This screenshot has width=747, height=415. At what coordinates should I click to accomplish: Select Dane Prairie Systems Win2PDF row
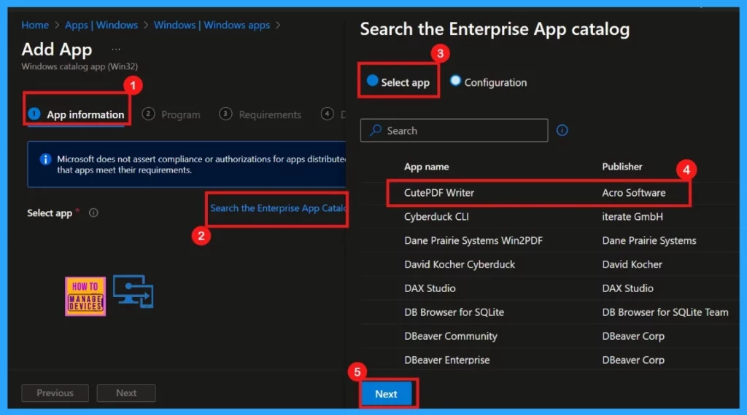pos(550,240)
